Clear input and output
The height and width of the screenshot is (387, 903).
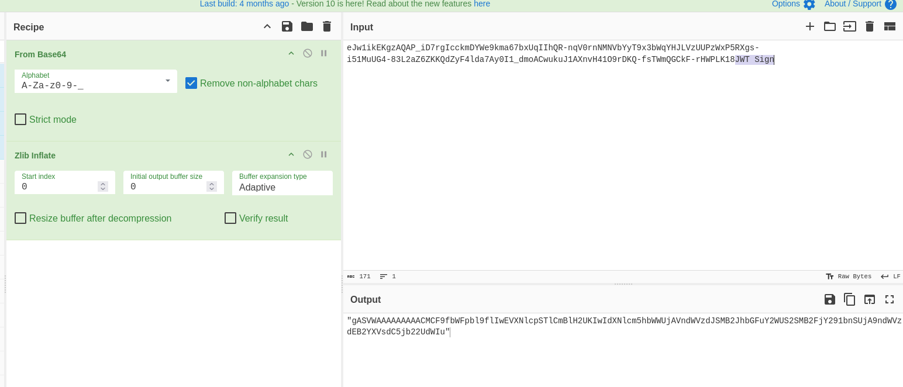tap(870, 26)
